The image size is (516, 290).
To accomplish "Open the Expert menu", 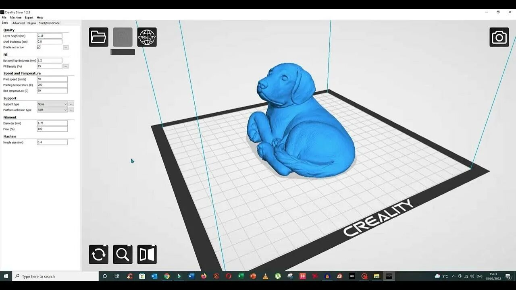I will pyautogui.click(x=29, y=18).
